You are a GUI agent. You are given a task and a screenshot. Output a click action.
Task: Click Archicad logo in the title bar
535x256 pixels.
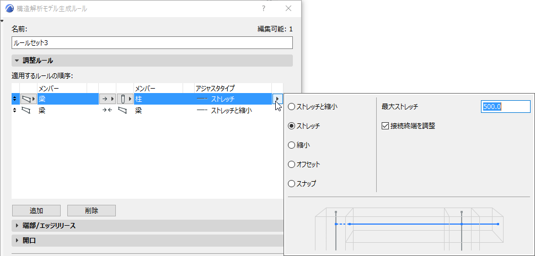(x=10, y=8)
